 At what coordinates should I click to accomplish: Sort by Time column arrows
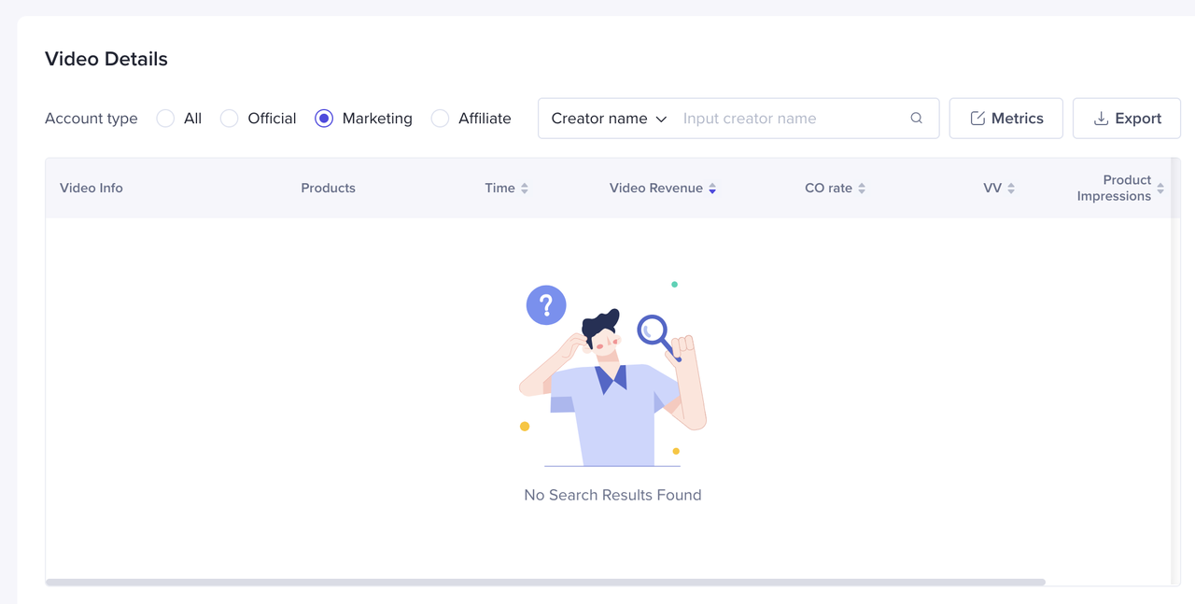coord(525,189)
